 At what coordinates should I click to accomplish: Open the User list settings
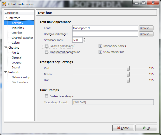[x=17, y=33]
